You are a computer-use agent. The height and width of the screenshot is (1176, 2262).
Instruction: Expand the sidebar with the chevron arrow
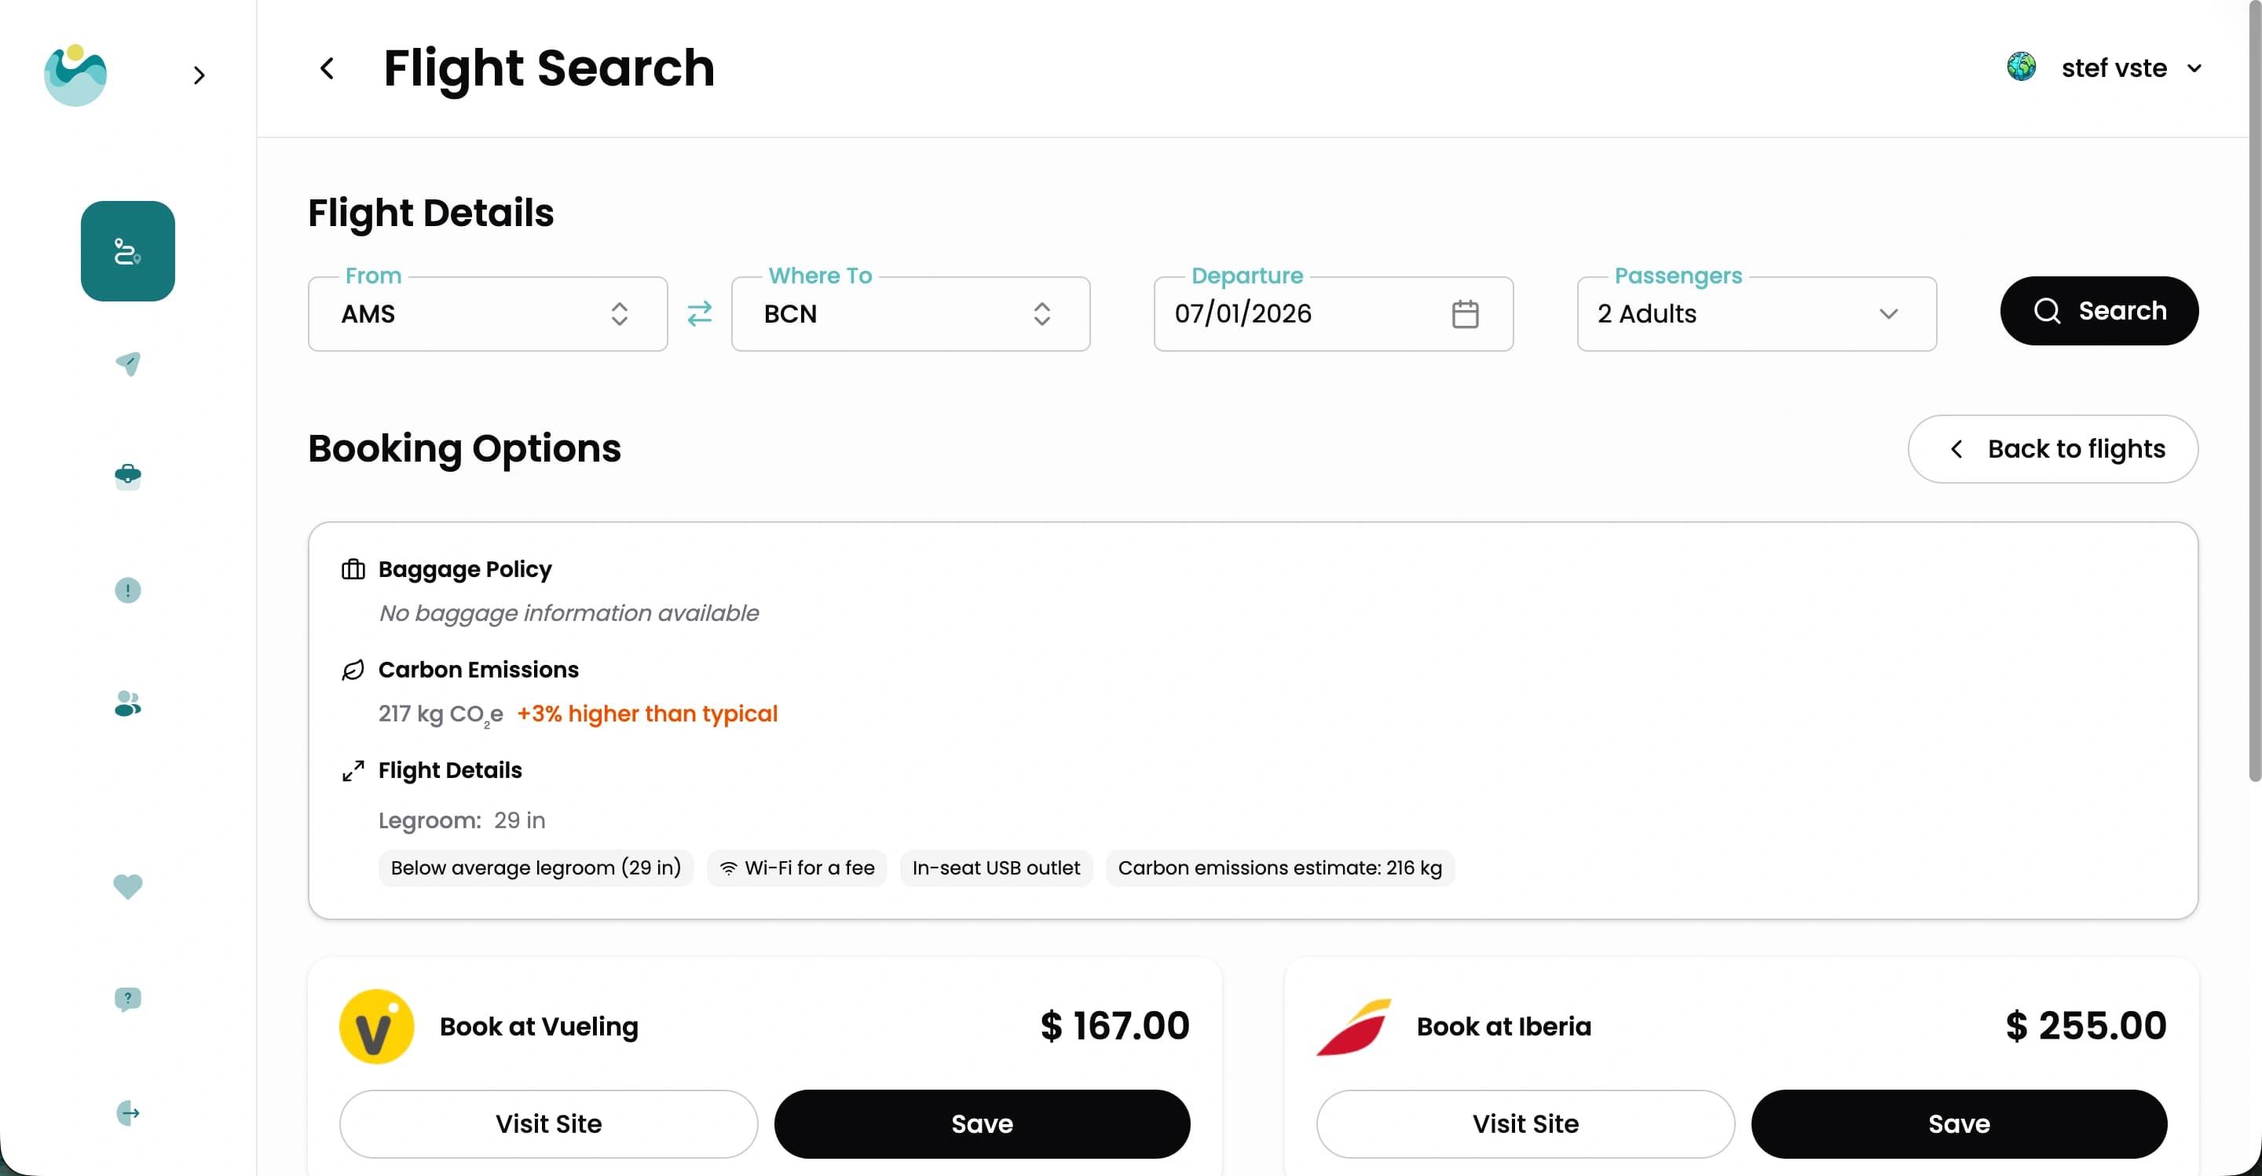pyautogui.click(x=199, y=75)
